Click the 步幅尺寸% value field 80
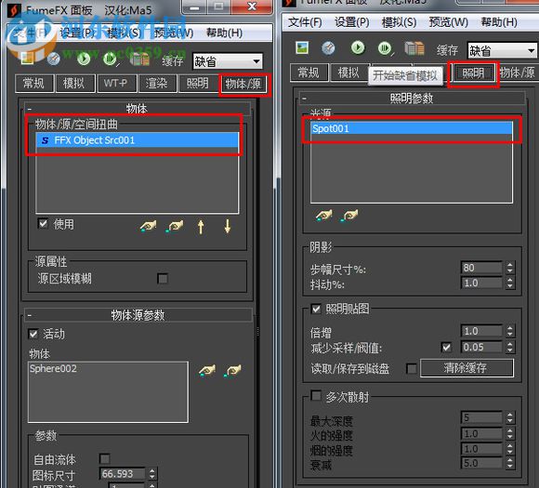This screenshot has width=539, height=488. coord(481,268)
